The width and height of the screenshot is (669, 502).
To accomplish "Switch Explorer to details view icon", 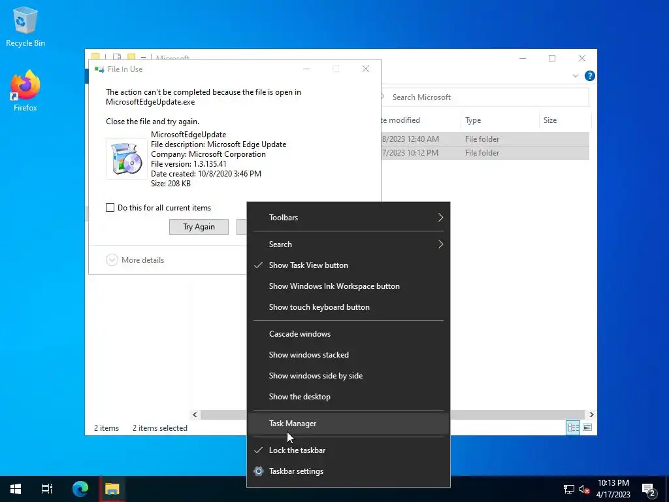I will click(x=573, y=427).
